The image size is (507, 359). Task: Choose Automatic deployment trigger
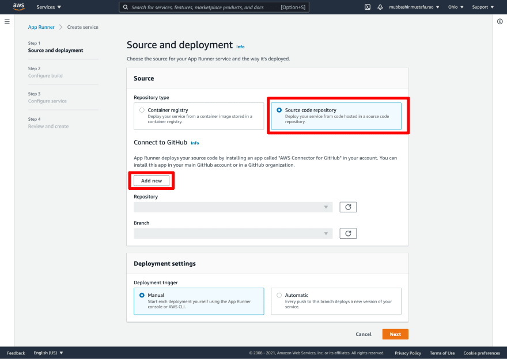click(336, 301)
